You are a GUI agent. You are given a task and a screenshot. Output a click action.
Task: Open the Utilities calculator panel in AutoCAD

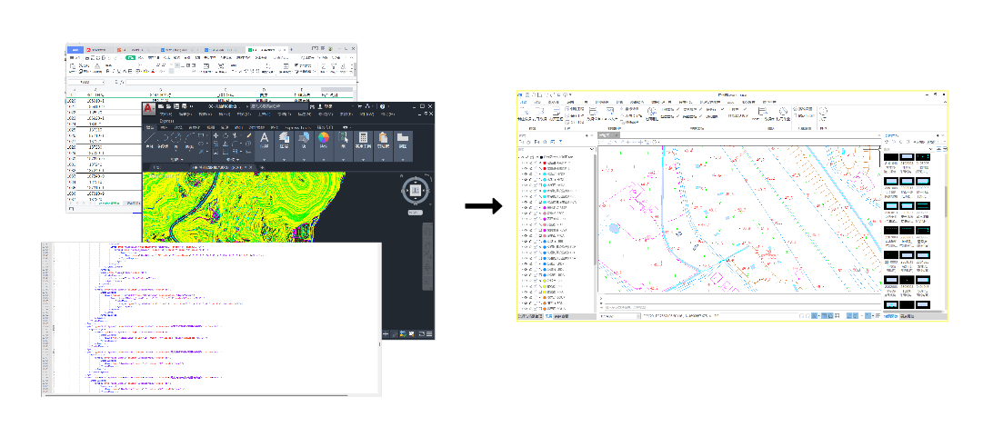[x=363, y=140]
